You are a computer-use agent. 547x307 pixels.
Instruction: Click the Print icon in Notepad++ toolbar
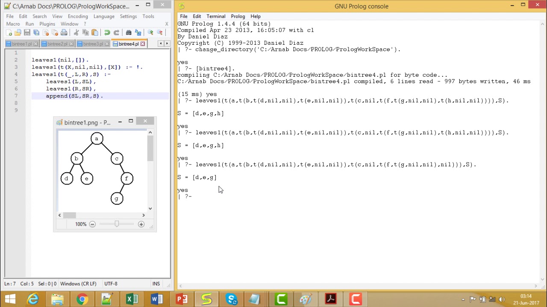[64, 32]
